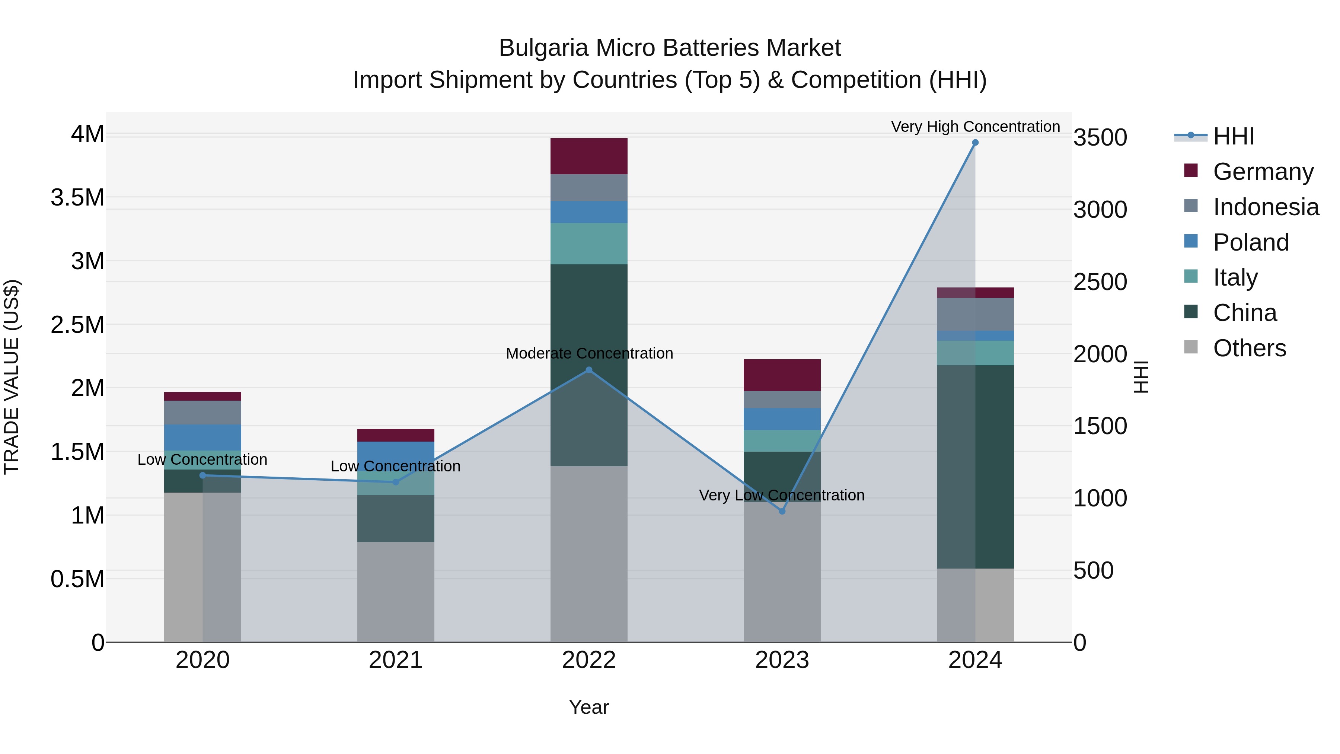
Task: Click the 3500 right axis tick label
Action: pyautogui.click(x=1101, y=138)
